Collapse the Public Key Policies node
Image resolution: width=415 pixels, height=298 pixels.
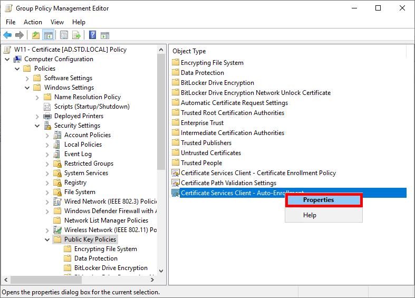click(x=47, y=239)
